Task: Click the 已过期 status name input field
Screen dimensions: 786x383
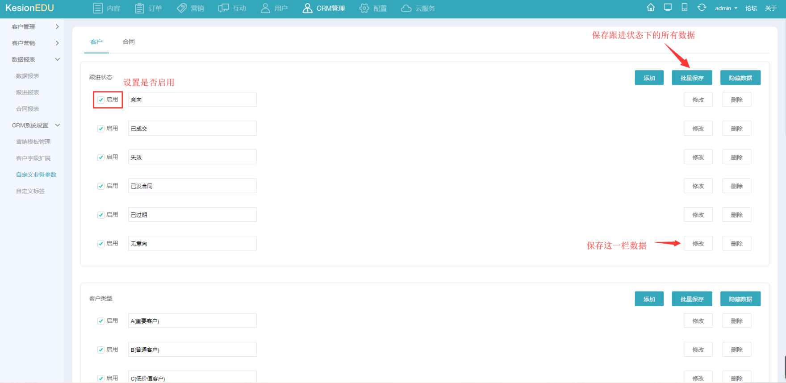Action: click(192, 215)
